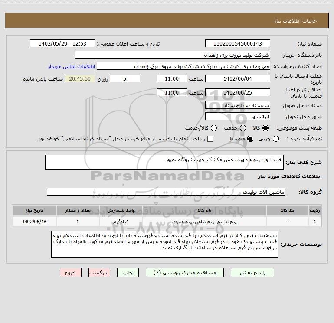The width and height of the screenshot is (334, 323).
Task: Click the جزئیات اطلاعات نیاز page title
Action: [295, 21]
